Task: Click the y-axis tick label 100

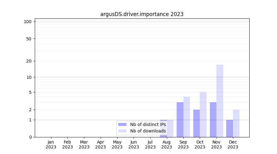Action: pos(28,22)
